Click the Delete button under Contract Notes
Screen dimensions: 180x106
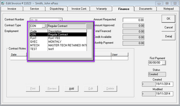(110, 89)
